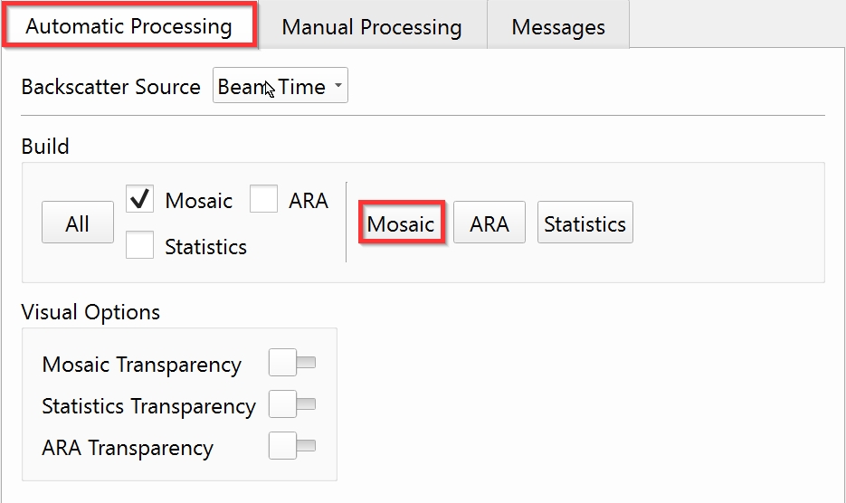Open the Backscatter Source dropdown
The width and height of the screenshot is (846, 503).
click(280, 87)
